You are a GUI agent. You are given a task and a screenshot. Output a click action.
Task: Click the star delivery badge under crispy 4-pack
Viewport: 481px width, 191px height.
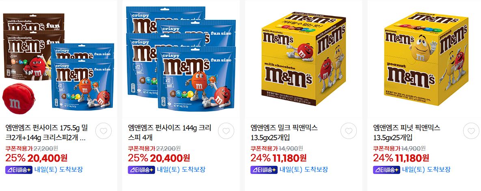[141, 170]
